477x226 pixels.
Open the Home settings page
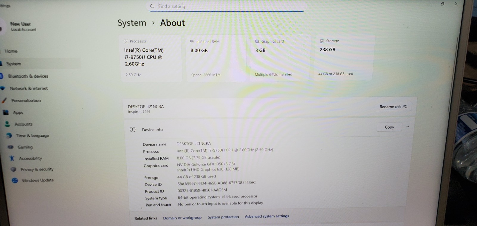point(11,51)
